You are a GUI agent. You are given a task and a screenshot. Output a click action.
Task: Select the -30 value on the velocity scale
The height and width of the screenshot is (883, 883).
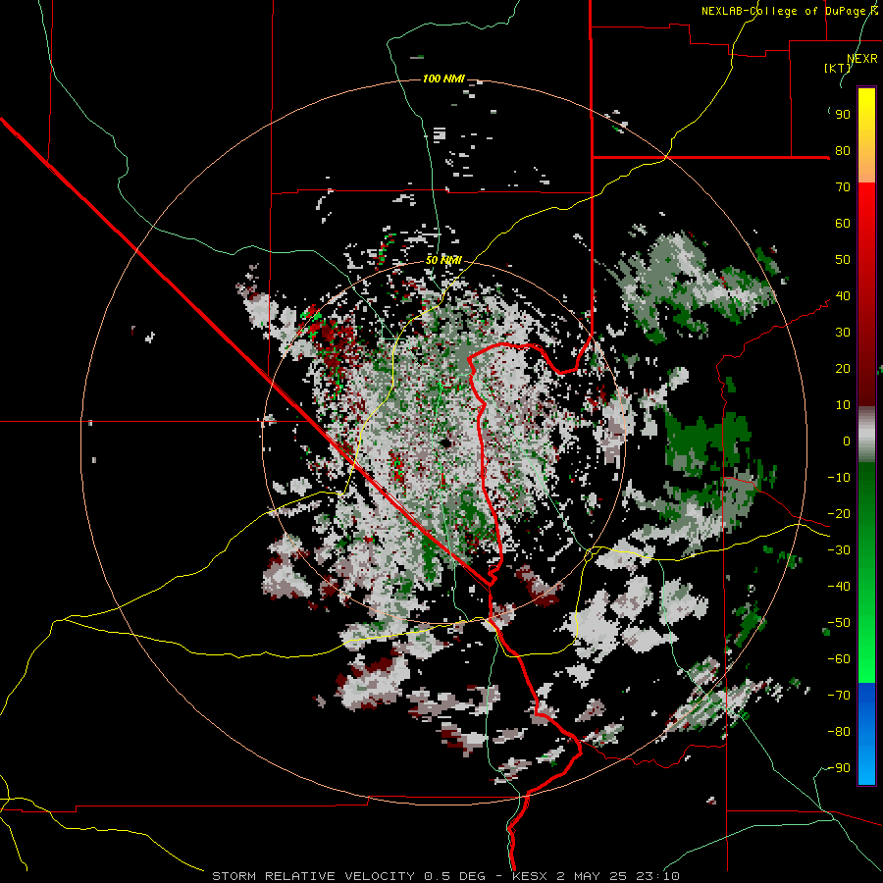coord(839,550)
